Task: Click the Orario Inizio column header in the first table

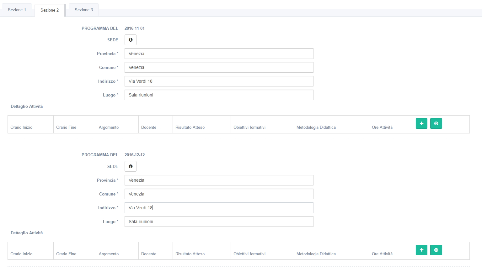Action: (21, 127)
